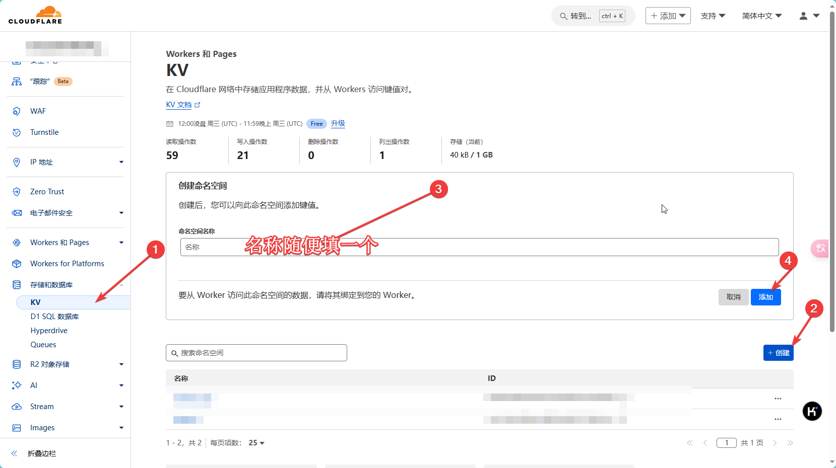Click the Stream cloud icon

click(x=17, y=407)
